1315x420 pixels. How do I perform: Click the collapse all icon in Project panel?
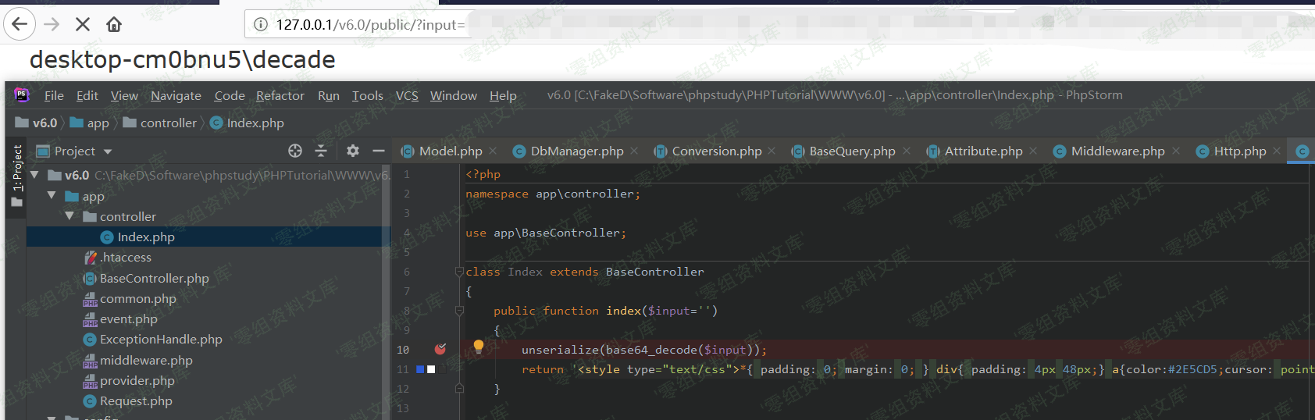coord(321,151)
